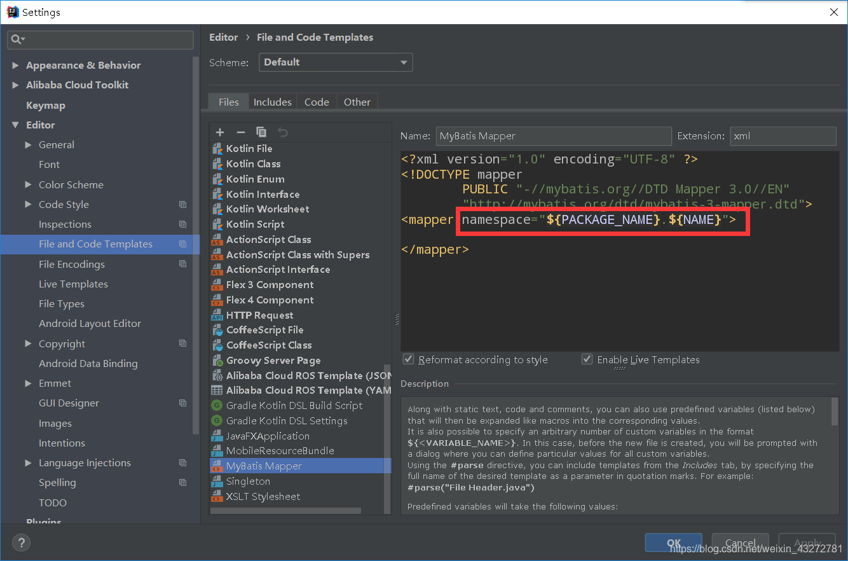Click the project-level icon beside Code Style
Screen dimensions: 848x561
(x=183, y=205)
